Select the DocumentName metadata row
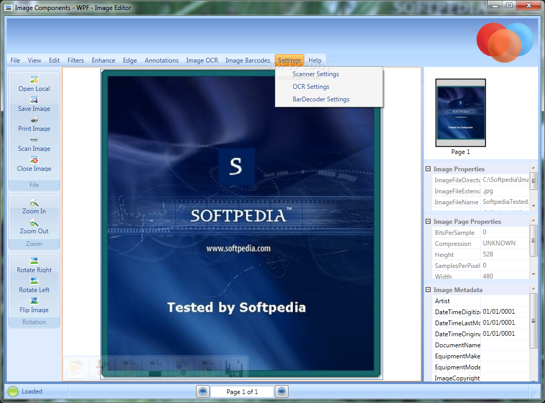The height and width of the screenshot is (403, 545). (481, 345)
